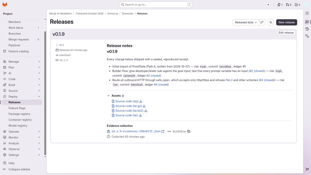Open history icon in right rail

point(307,29)
